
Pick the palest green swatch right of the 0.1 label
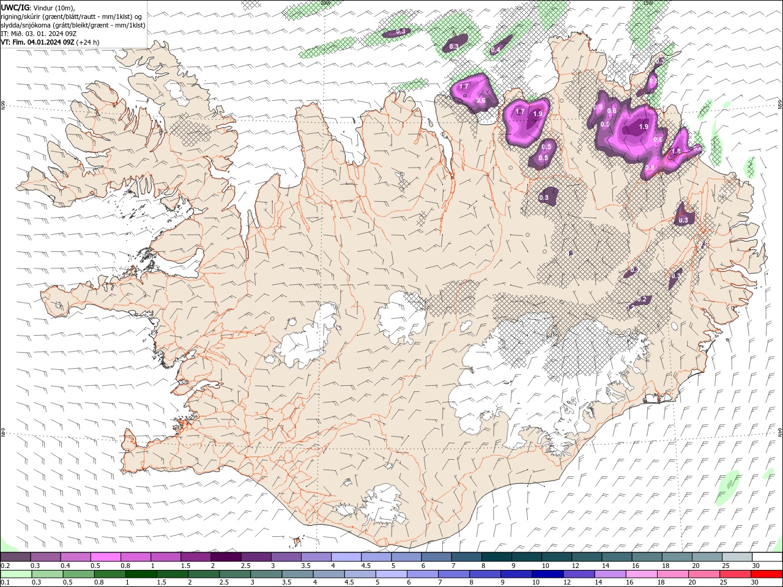tap(15, 574)
